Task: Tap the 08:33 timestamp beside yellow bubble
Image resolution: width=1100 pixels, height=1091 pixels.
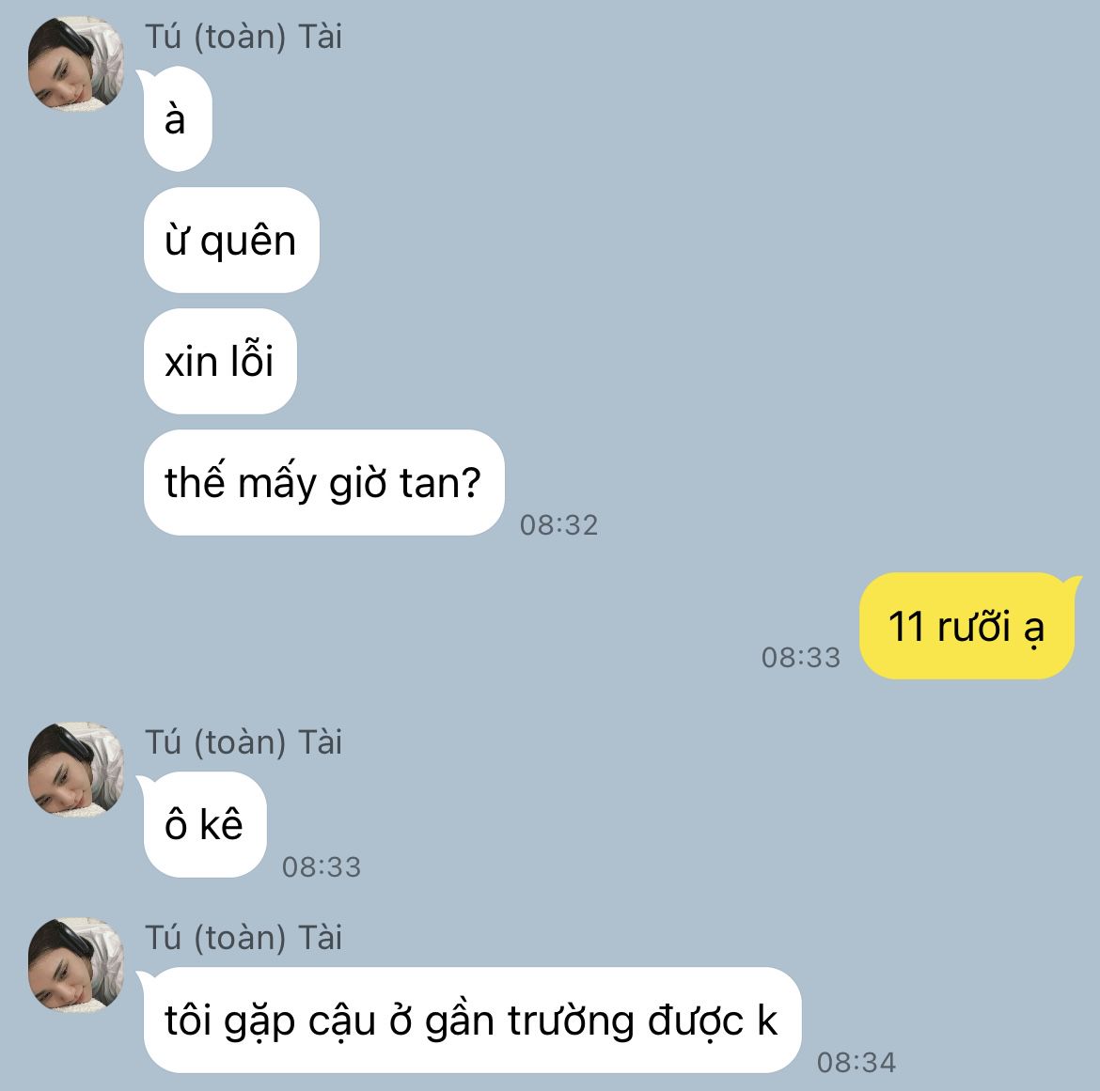Action: click(x=801, y=657)
